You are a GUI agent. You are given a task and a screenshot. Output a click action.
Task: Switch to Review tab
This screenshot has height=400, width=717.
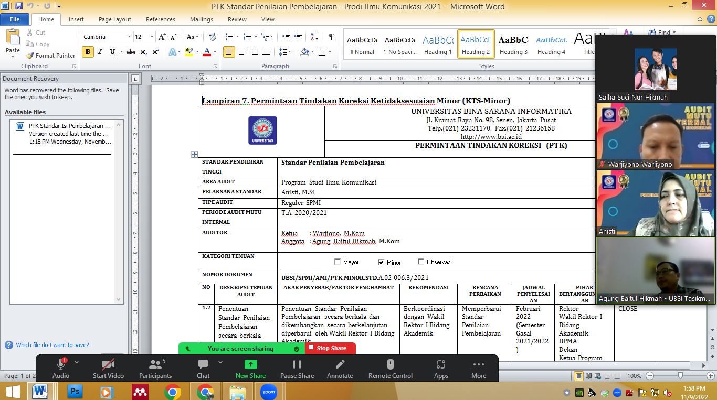click(x=237, y=19)
